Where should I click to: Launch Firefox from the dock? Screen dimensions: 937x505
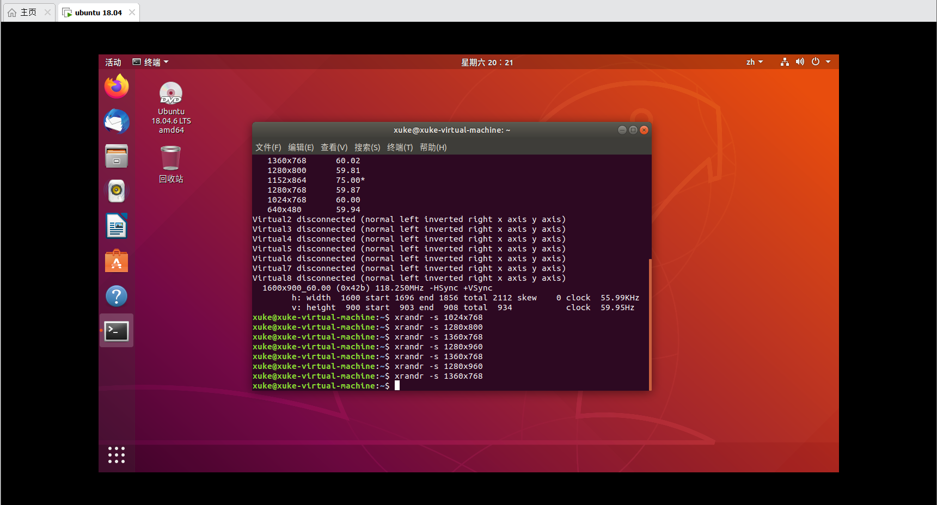116,86
